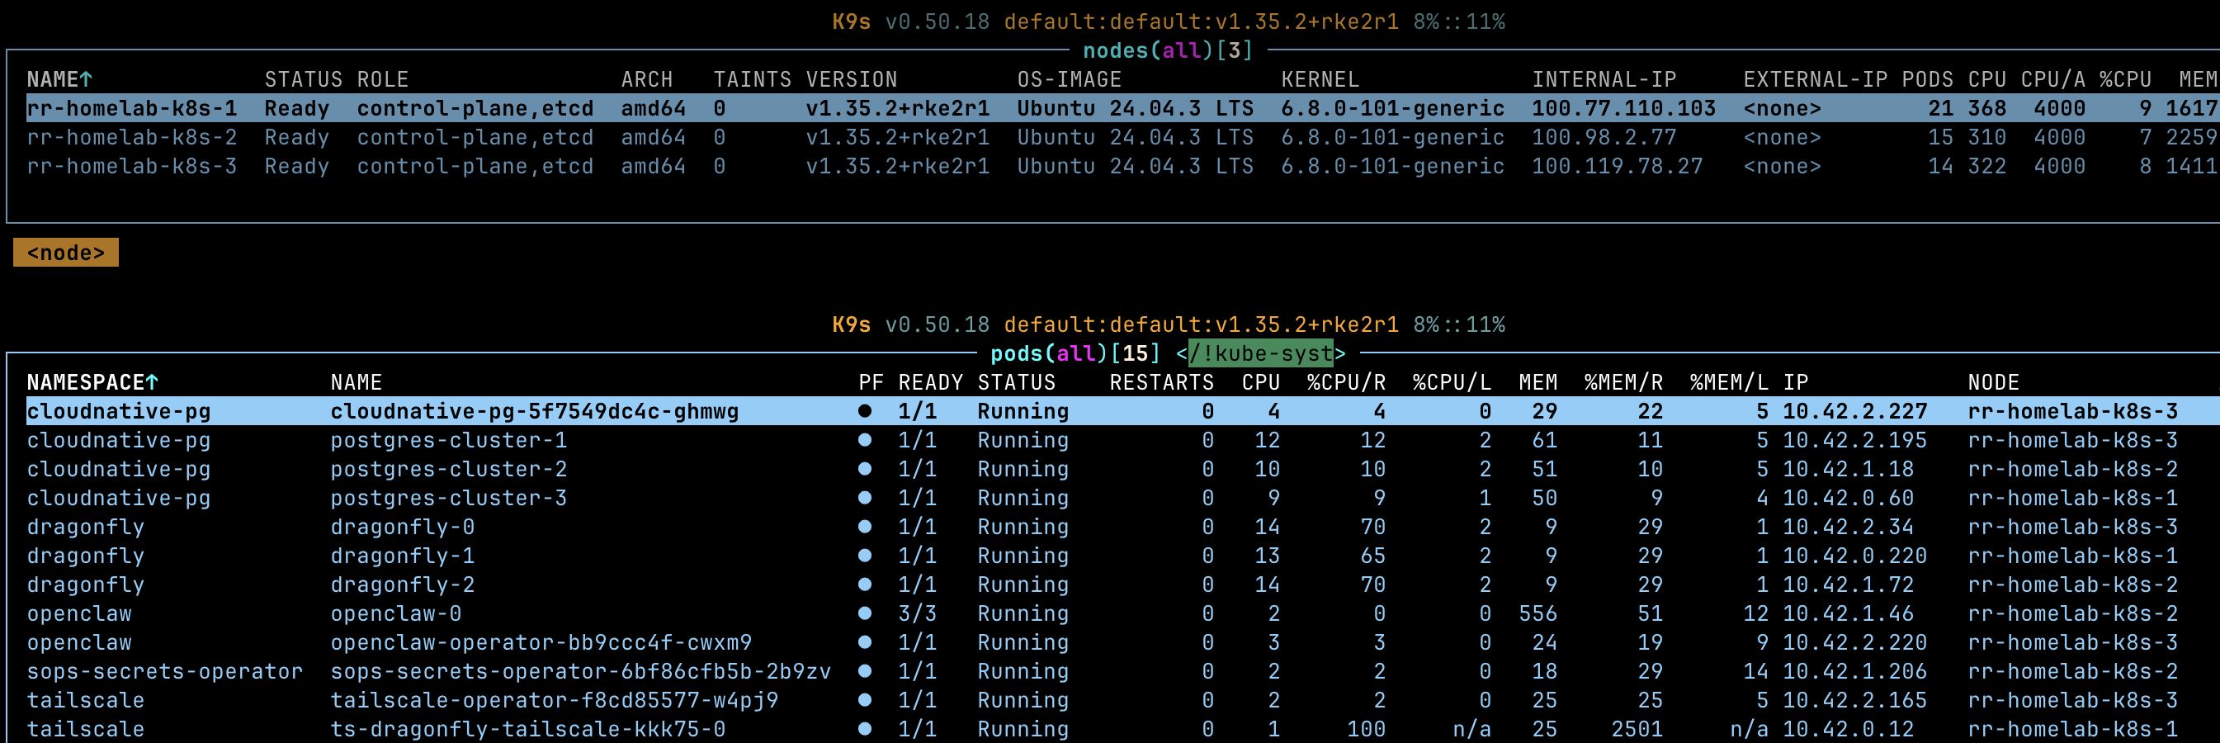The image size is (2220, 743).
Task: Click the INTERNAL-IP column header
Action: click(1604, 79)
